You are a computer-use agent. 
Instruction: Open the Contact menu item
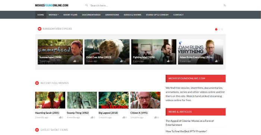[178, 15]
